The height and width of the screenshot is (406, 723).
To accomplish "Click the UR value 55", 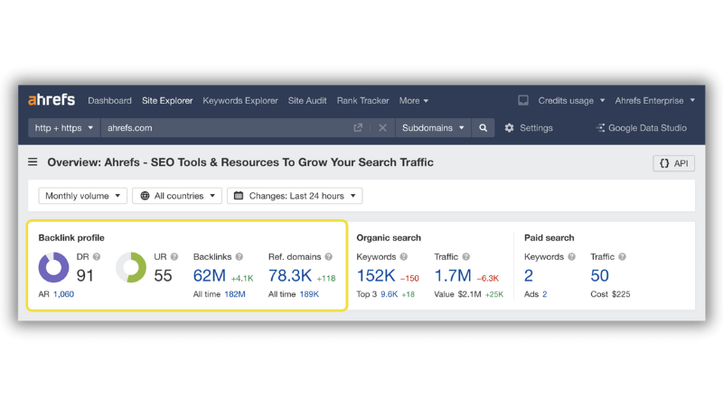I will (x=163, y=275).
